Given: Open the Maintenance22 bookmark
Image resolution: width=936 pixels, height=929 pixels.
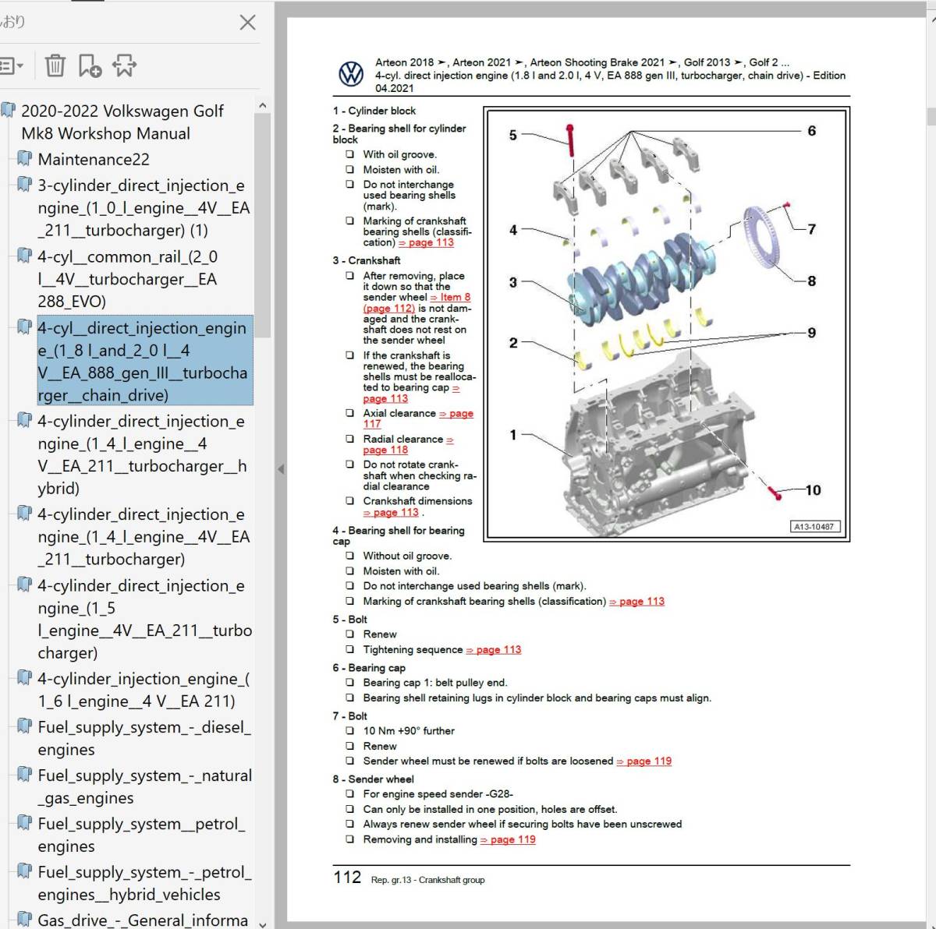Looking at the screenshot, I should [94, 160].
